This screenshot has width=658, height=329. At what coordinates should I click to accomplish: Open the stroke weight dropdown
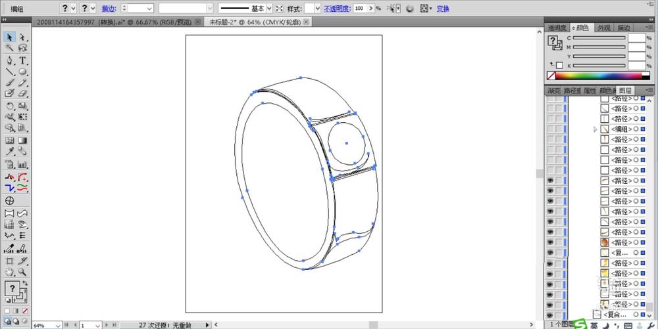coord(149,9)
